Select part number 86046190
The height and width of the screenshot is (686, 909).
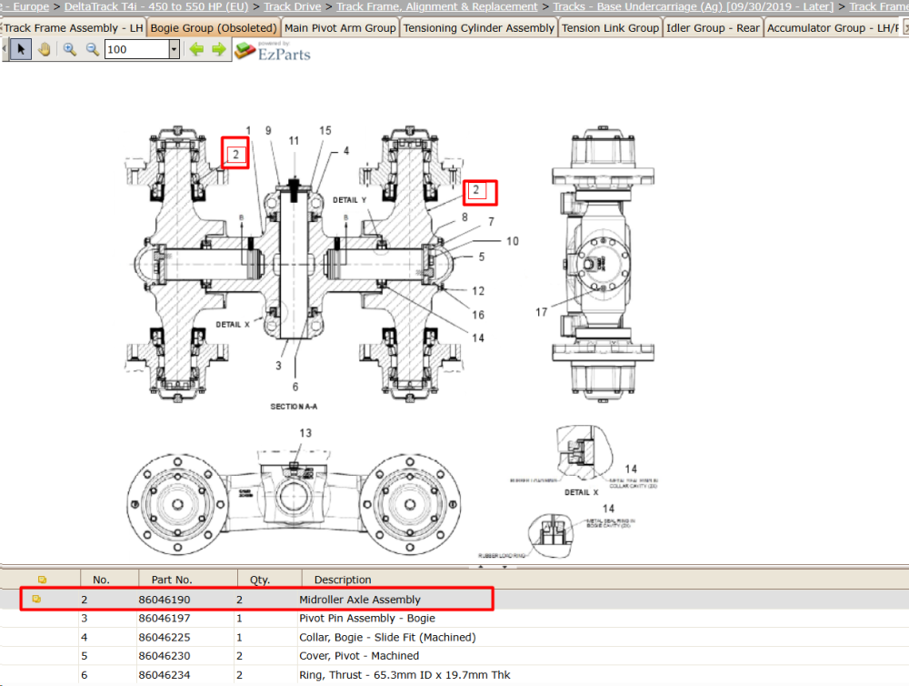[x=164, y=600]
